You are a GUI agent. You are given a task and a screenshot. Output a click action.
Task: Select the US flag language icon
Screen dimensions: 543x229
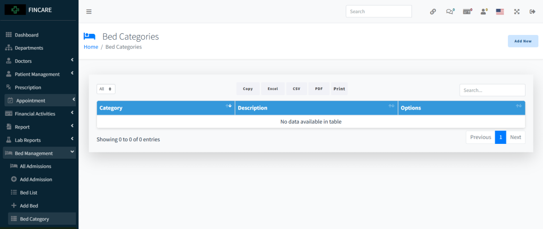500,12
